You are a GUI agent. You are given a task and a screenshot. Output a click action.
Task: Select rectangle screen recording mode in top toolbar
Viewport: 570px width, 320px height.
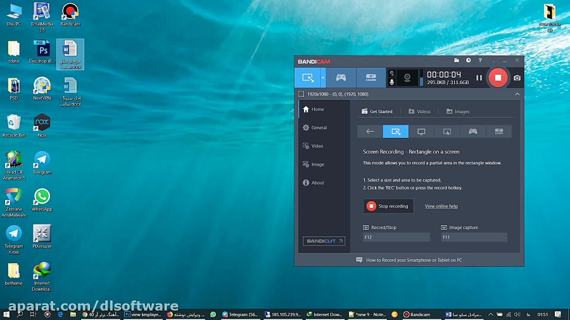[x=308, y=78]
